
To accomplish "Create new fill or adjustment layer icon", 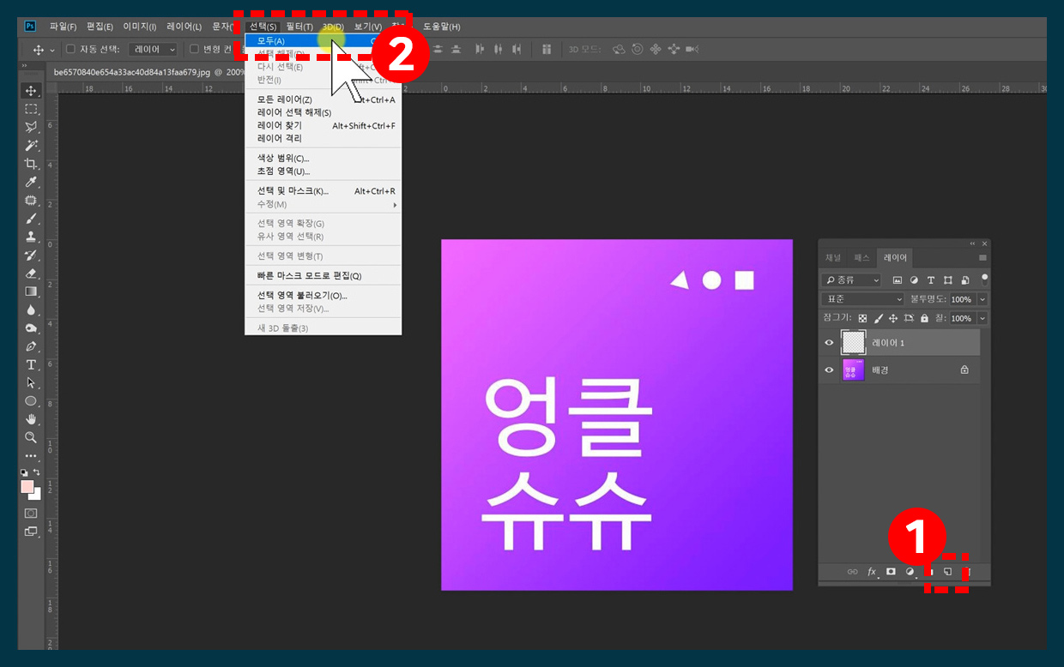I will click(910, 572).
